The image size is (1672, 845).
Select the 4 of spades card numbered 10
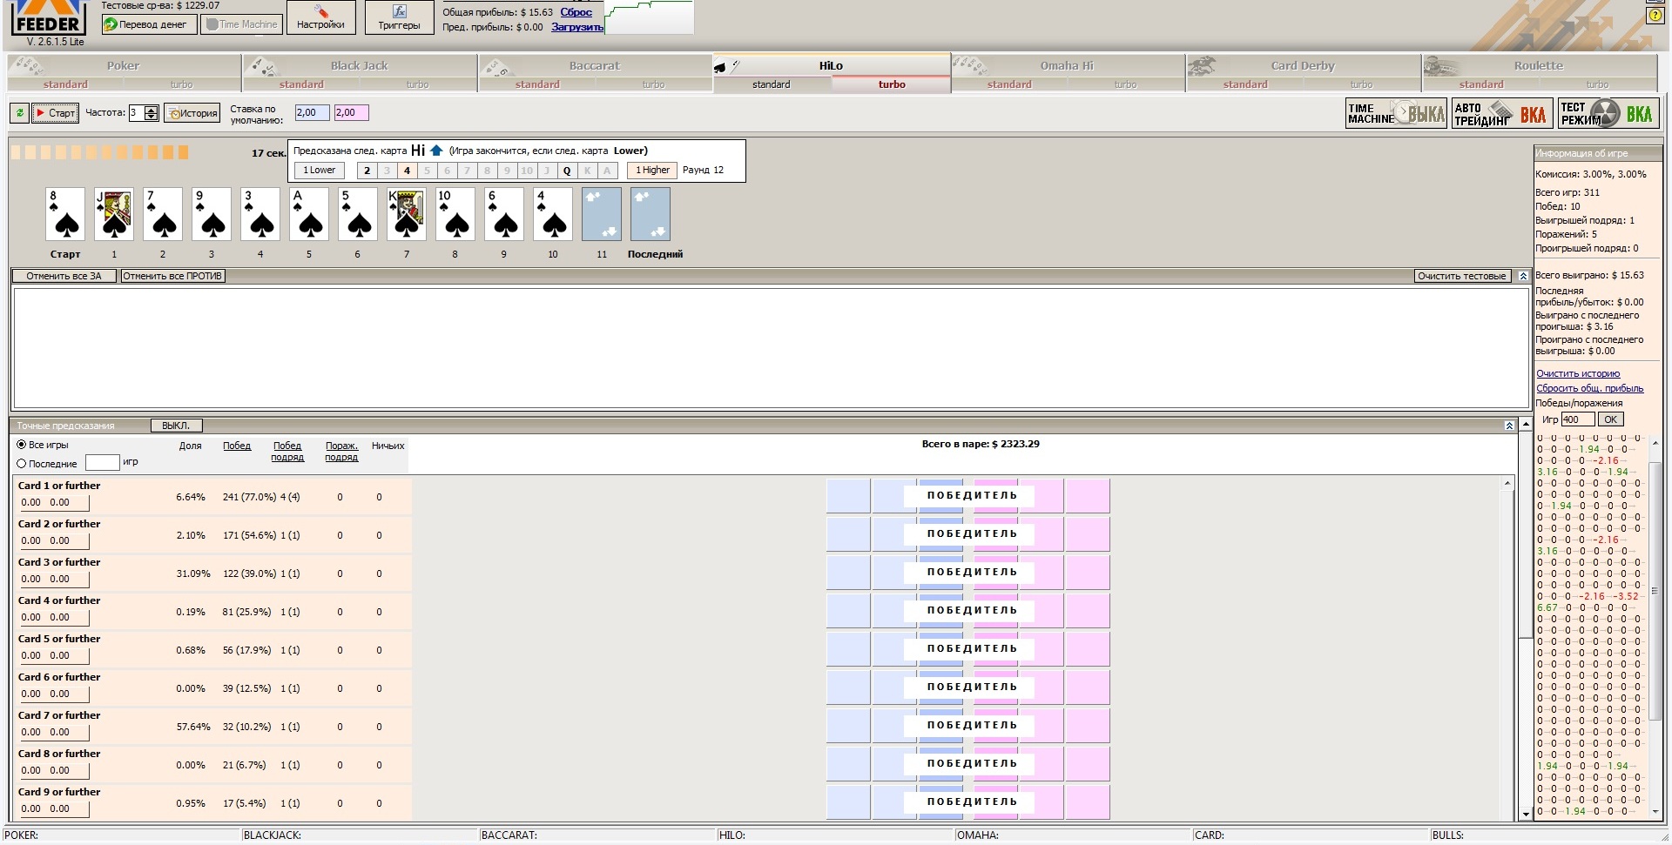[553, 214]
